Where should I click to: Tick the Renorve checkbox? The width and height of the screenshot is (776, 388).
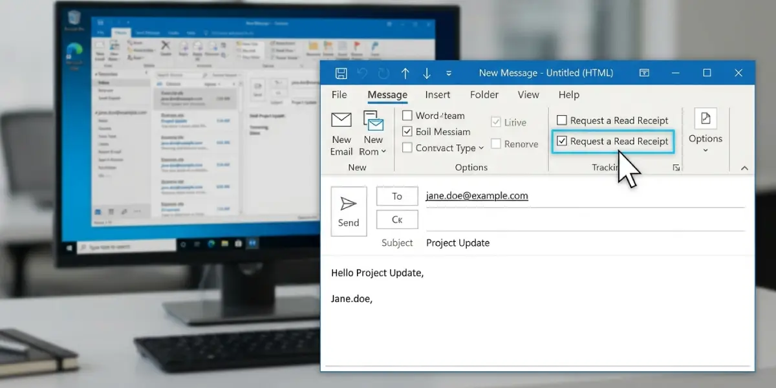coord(496,144)
